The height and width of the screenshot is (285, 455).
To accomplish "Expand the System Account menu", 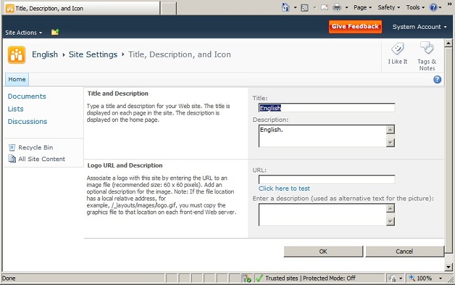I will coord(419,27).
